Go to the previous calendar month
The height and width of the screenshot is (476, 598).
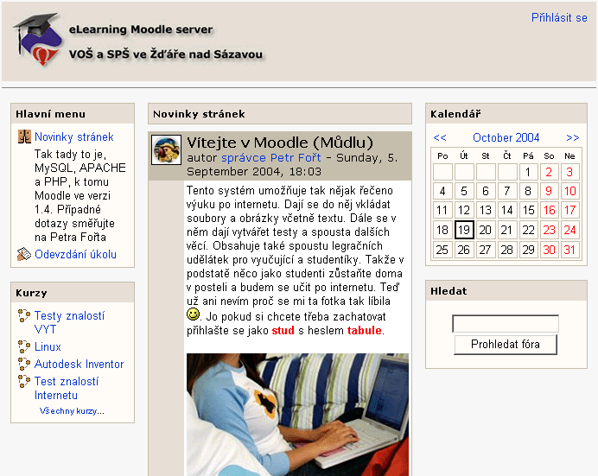coord(440,137)
